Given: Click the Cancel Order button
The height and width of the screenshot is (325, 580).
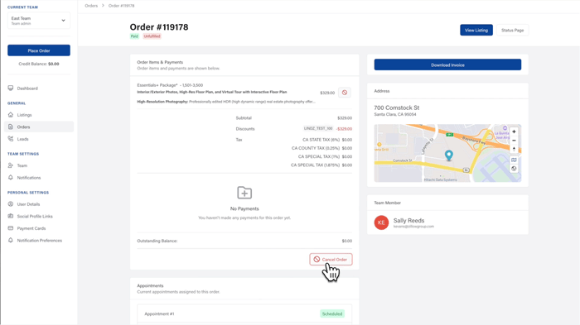Looking at the screenshot, I should coord(331,260).
